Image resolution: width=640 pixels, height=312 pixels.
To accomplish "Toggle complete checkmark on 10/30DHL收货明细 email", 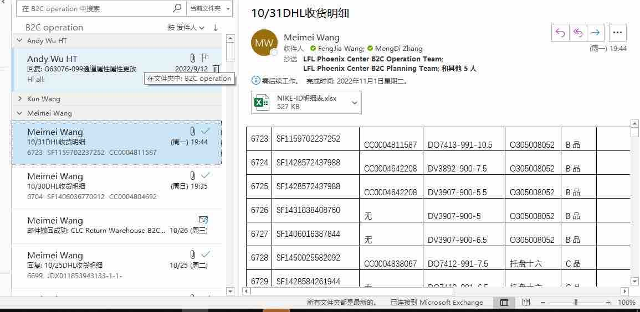I will point(206,175).
